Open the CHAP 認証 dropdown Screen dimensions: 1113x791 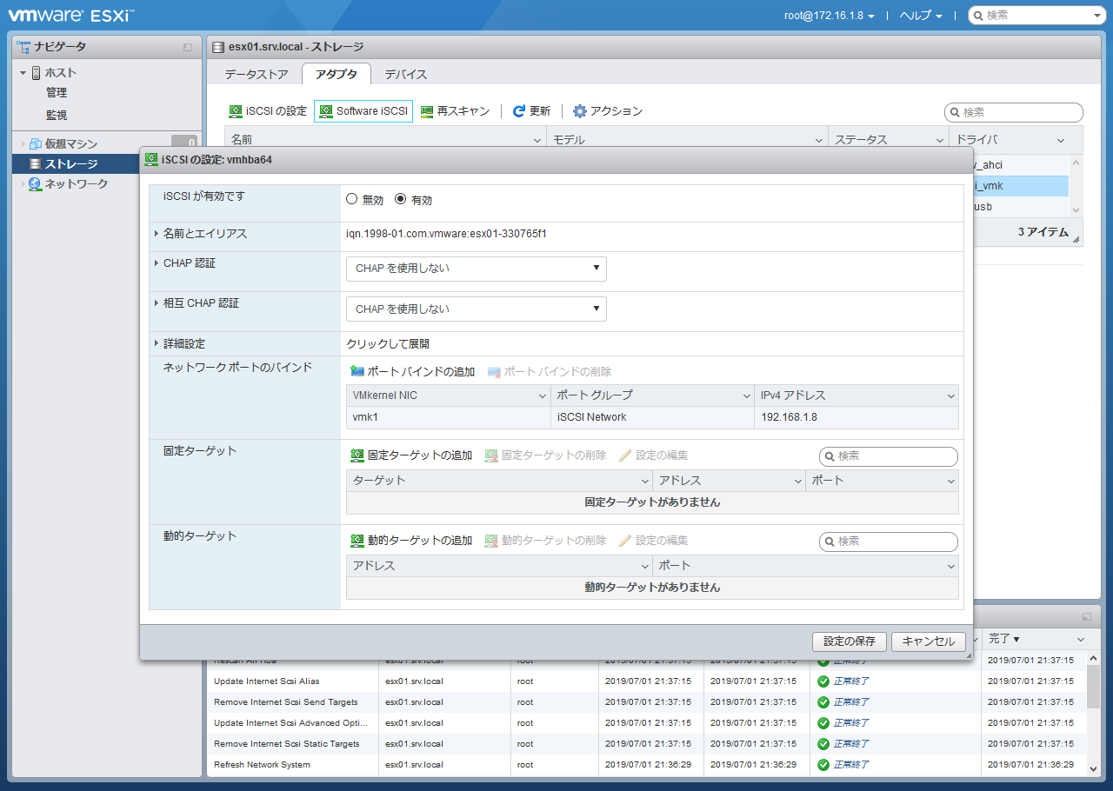(x=476, y=269)
